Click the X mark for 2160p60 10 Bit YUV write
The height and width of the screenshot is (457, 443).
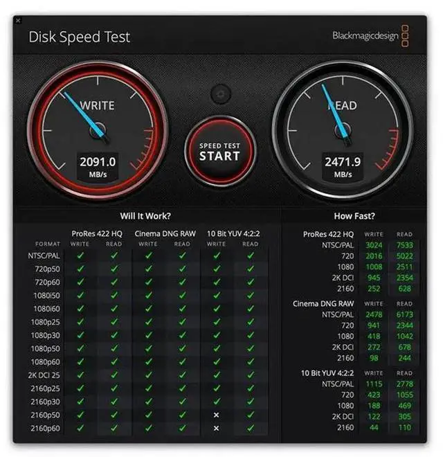(216, 428)
